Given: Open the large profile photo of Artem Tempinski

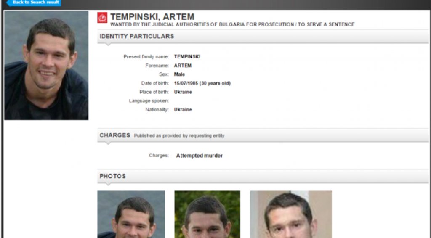Looking at the screenshot, I should 46,65.
